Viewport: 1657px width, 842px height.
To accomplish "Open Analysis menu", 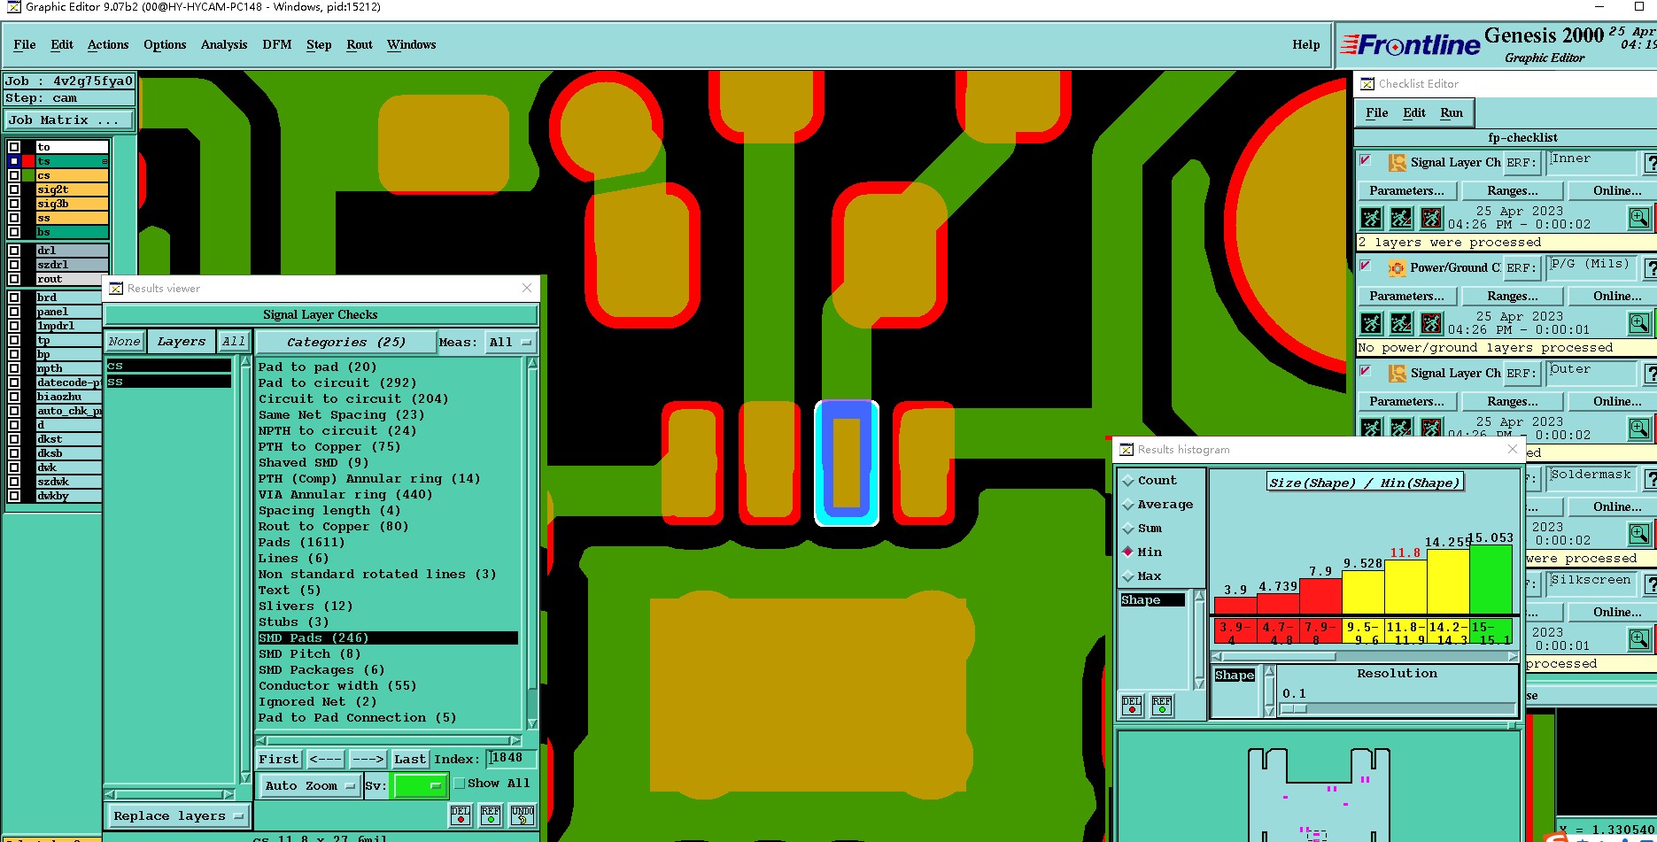I will point(224,44).
